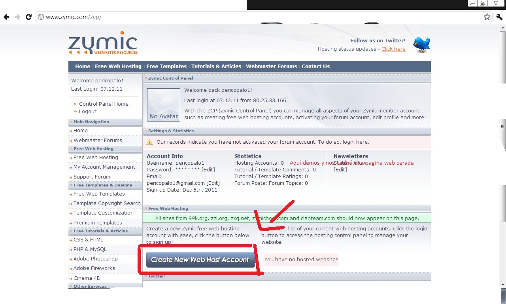This screenshot has height=304, width=506.
Task: Click 'Hosting Accounts: 0' statistic
Action: point(259,163)
